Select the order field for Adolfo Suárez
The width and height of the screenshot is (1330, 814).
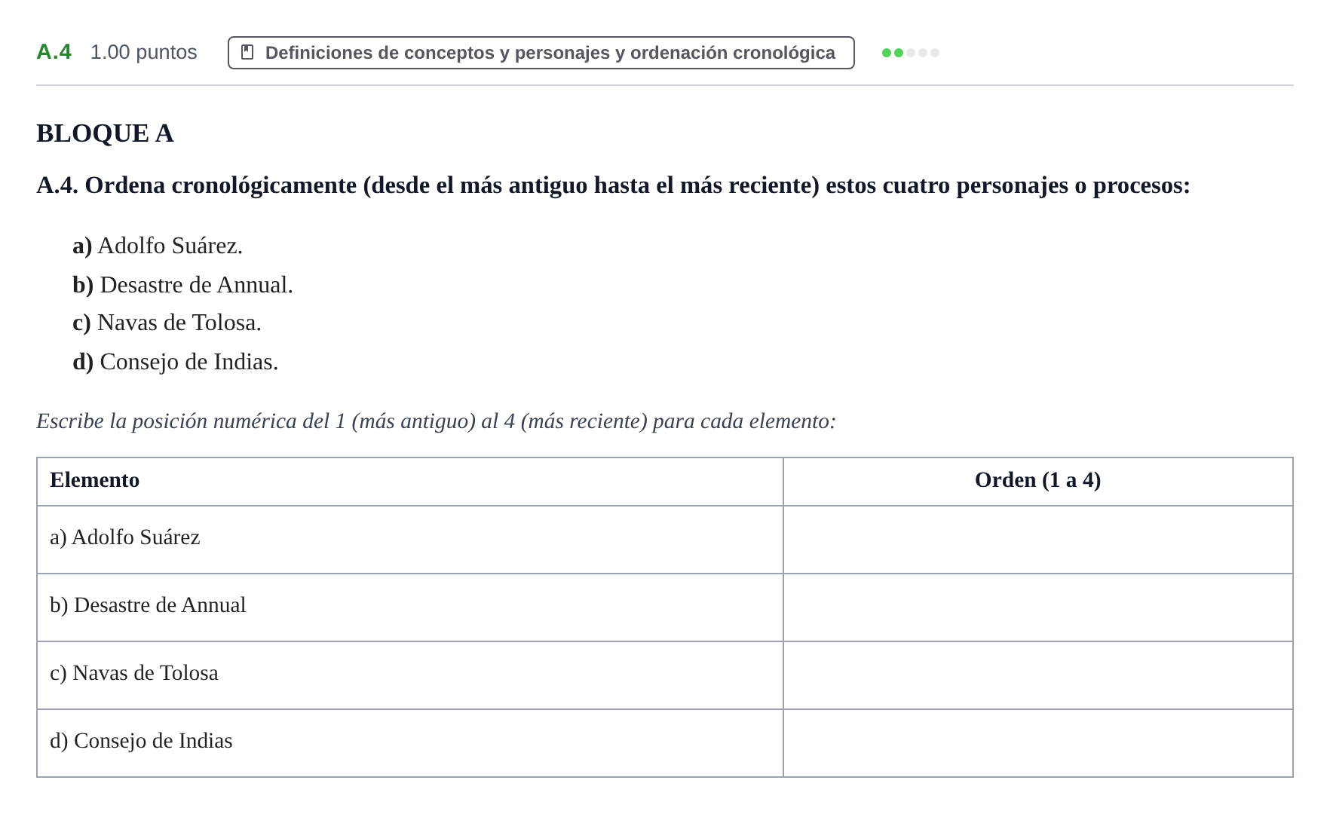(x=1038, y=540)
